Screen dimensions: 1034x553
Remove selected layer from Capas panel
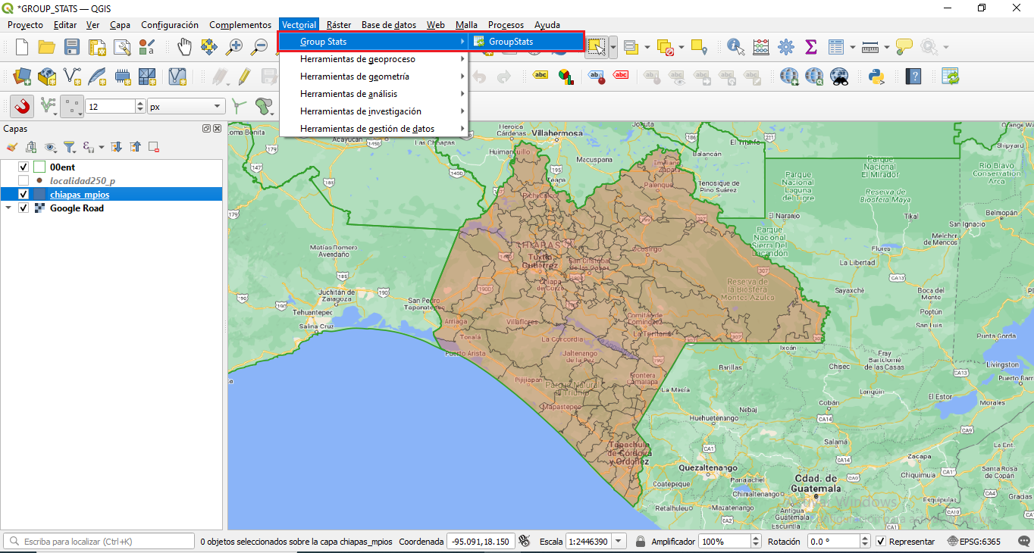pyautogui.click(x=154, y=147)
